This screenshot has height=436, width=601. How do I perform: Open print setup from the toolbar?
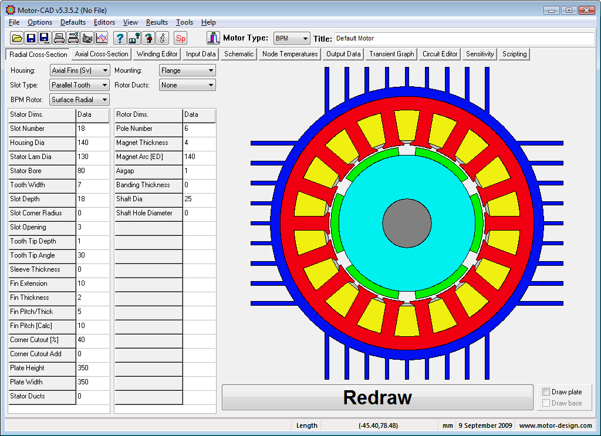coord(73,38)
